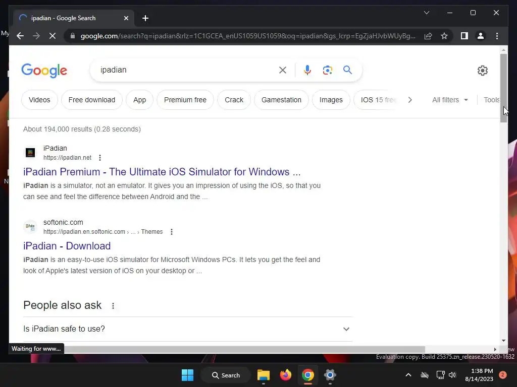Open Google quick settings gear
The height and width of the screenshot is (387, 517).
[482, 70]
